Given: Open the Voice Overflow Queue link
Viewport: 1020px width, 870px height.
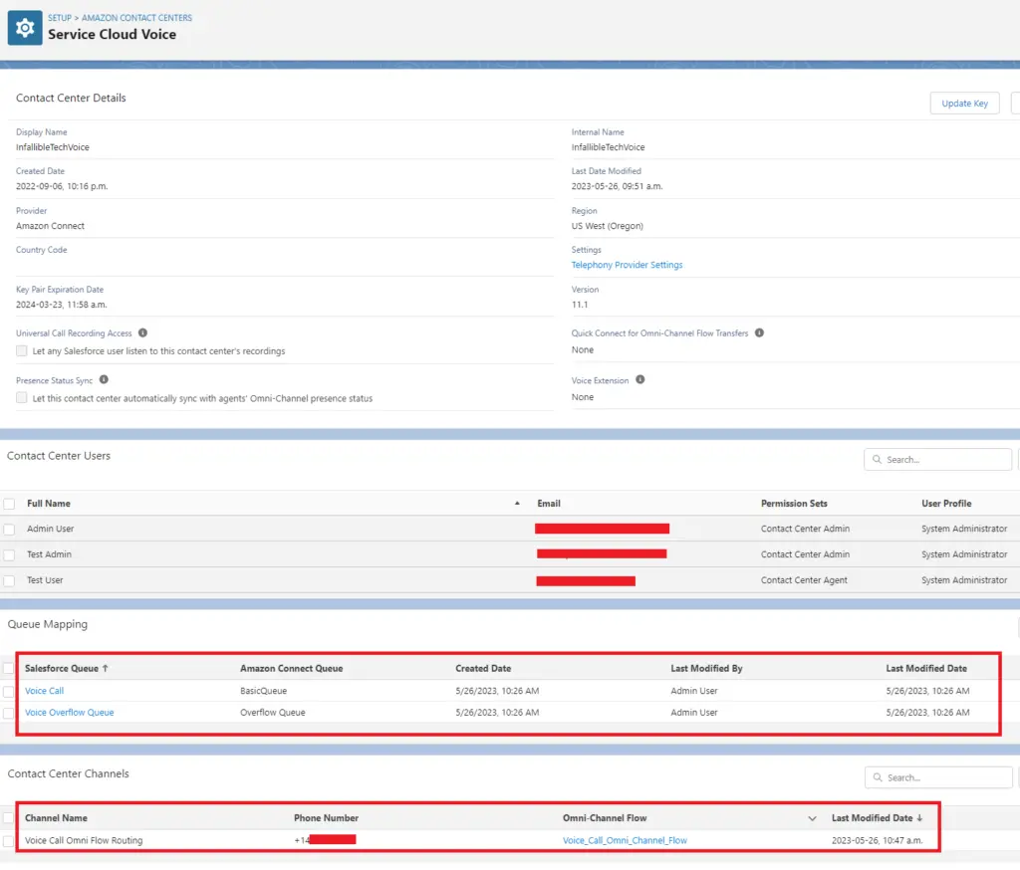Looking at the screenshot, I should [70, 712].
